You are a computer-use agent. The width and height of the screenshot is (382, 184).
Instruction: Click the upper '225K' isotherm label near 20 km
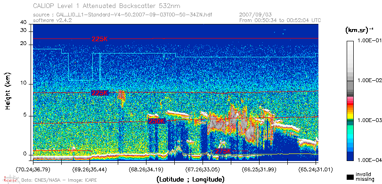click(99, 39)
